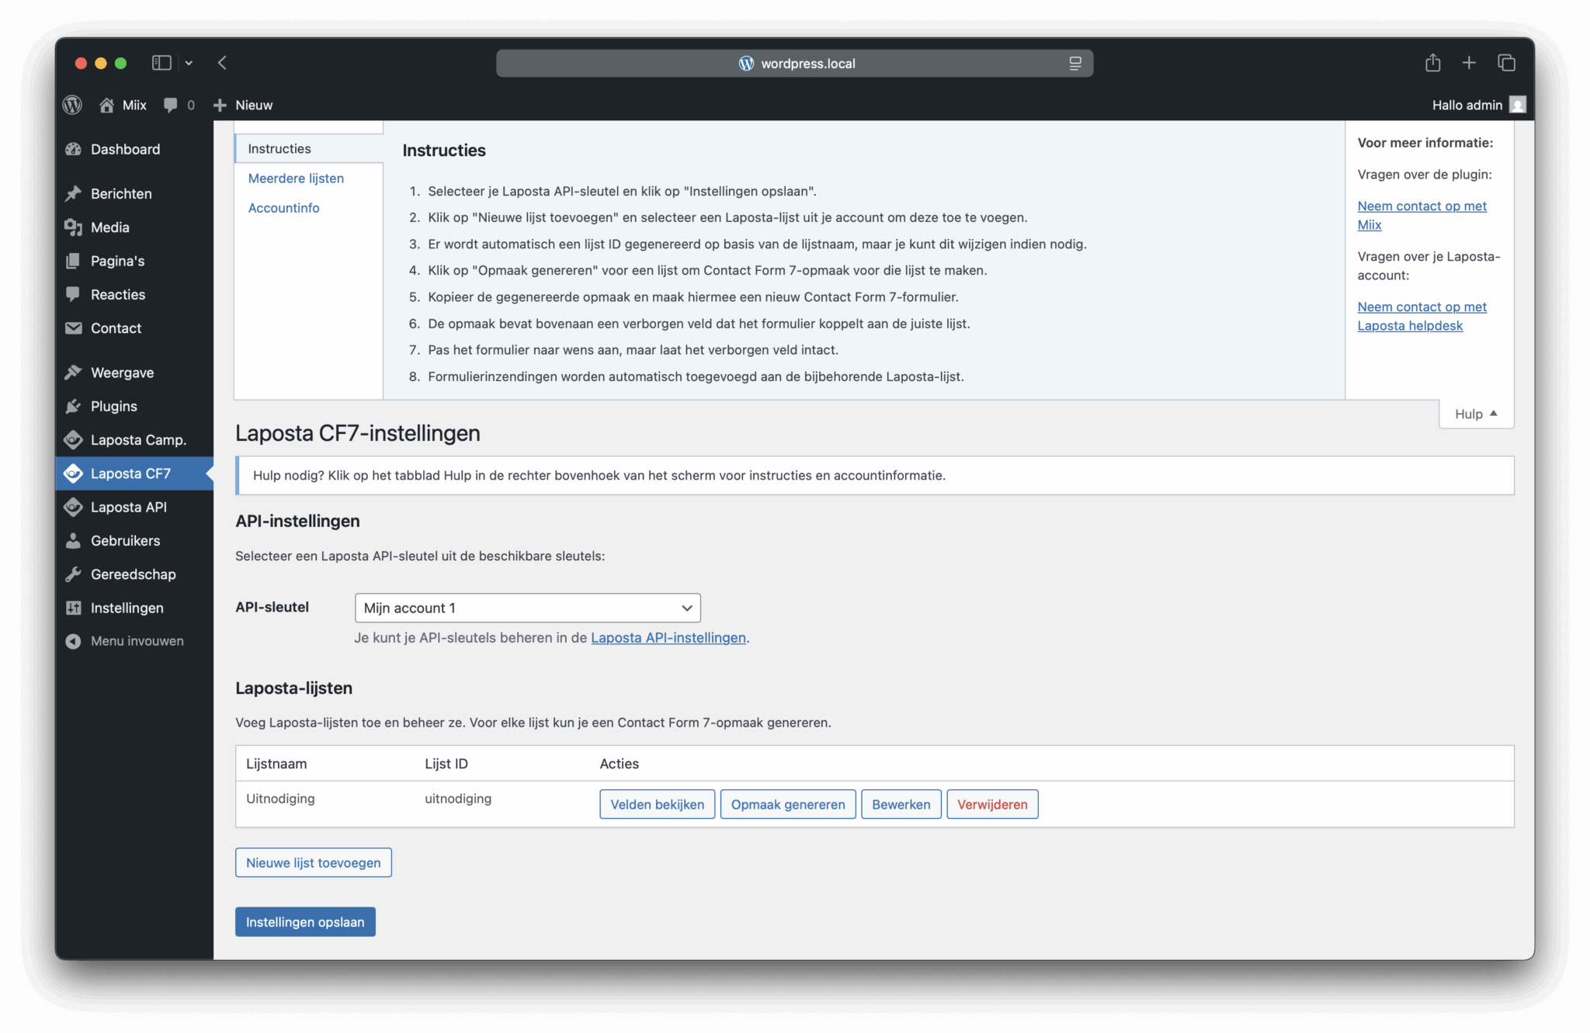1590x1033 pixels.
Task: Click the Lijst ID column header
Action: 446,764
